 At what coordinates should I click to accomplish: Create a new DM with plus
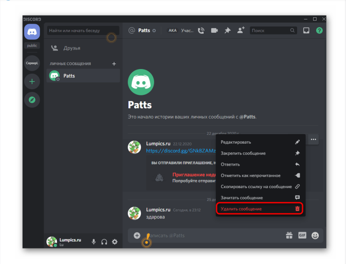click(114, 64)
